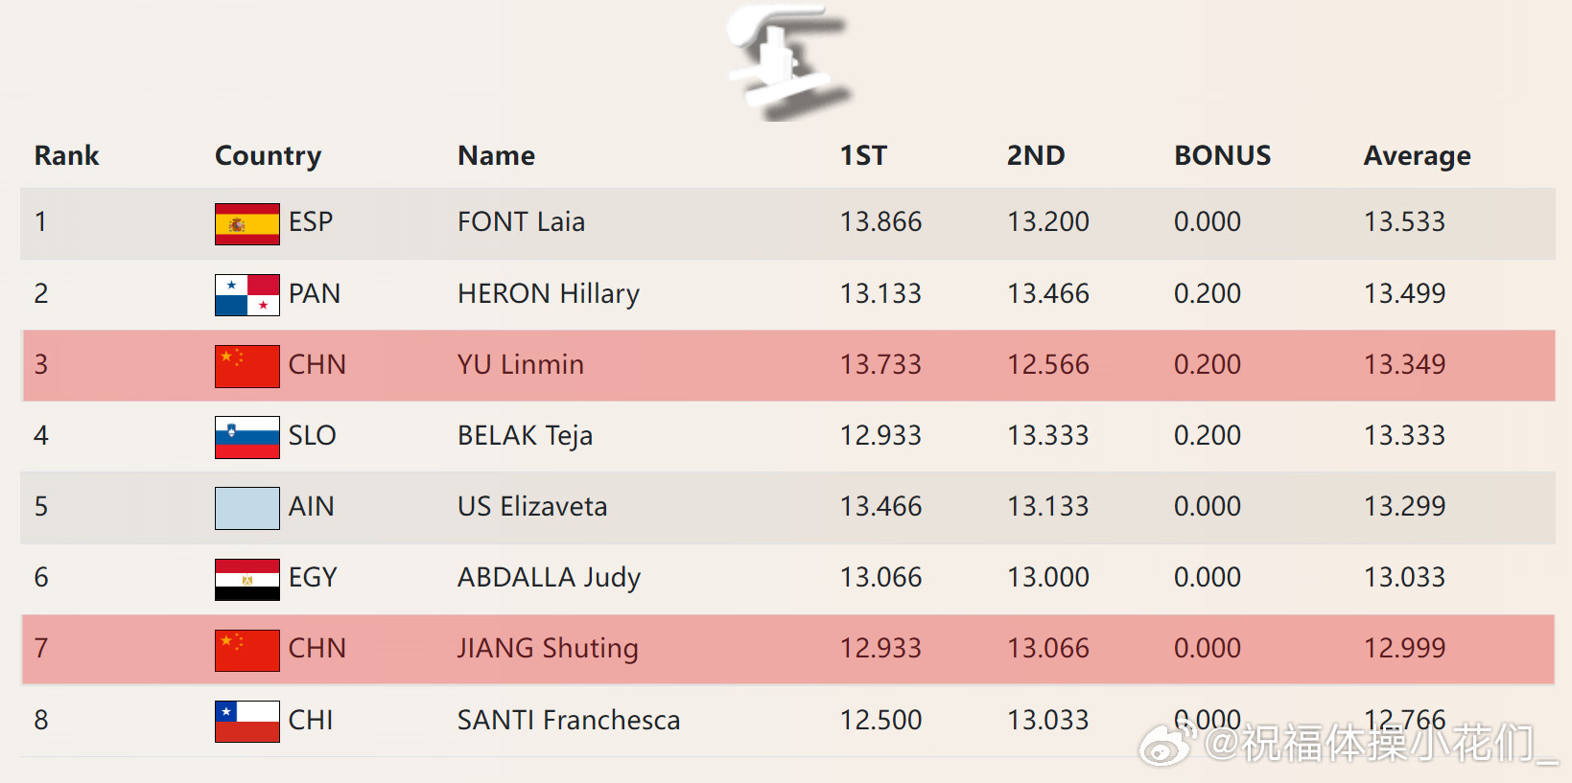Click the Slovenia flag icon
Screen dimensions: 1572x783
(x=246, y=436)
